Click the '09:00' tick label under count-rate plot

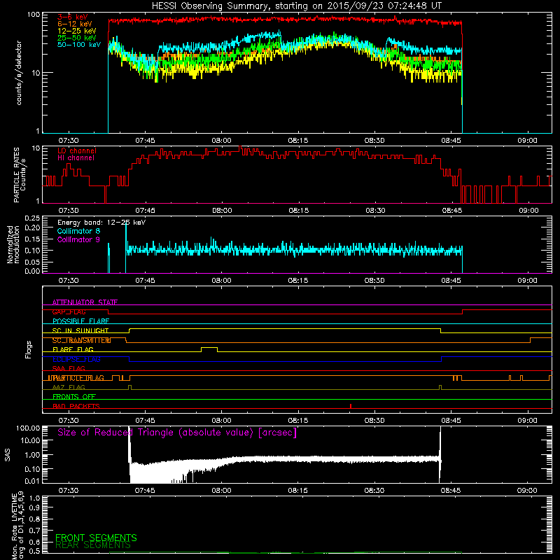[x=527, y=141]
